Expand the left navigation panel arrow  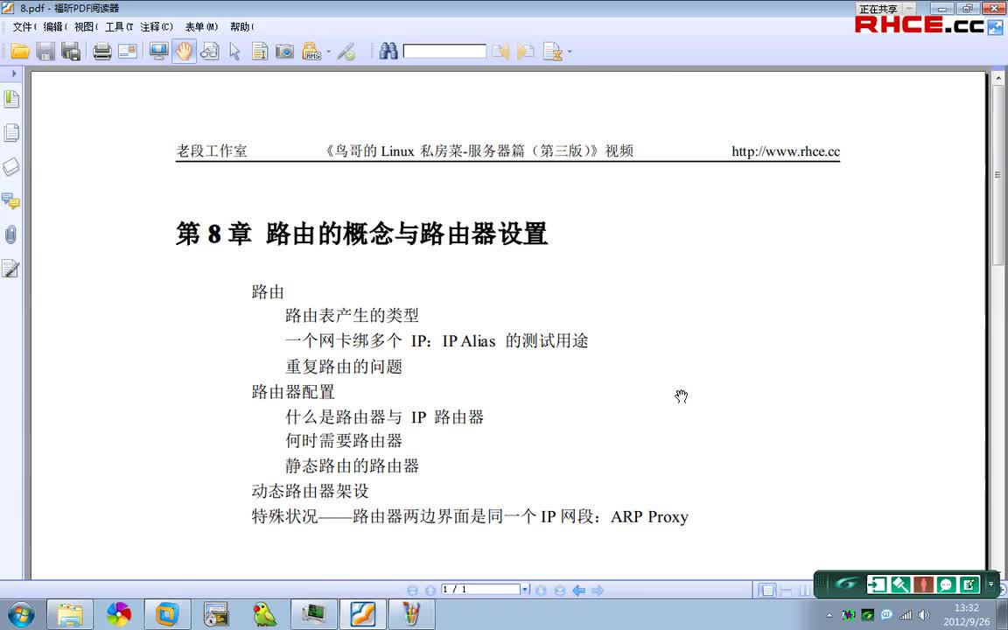(x=13, y=73)
